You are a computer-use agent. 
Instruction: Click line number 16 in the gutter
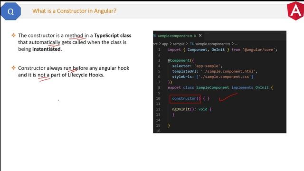(158, 131)
